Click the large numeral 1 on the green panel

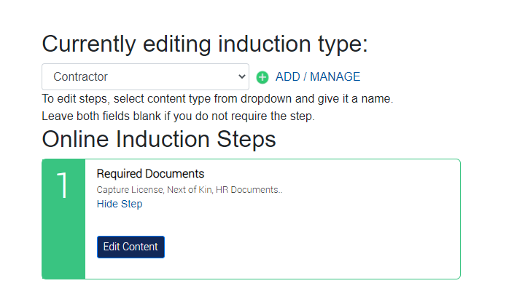(x=62, y=185)
